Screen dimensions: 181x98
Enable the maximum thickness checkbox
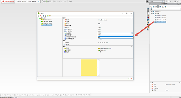[x=65, y=31]
